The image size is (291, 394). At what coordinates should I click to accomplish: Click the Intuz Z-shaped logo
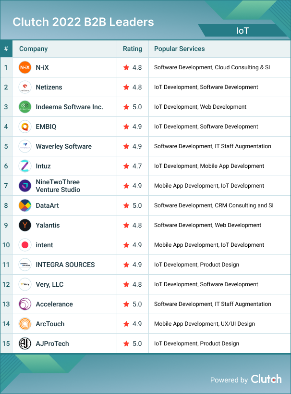point(25,166)
